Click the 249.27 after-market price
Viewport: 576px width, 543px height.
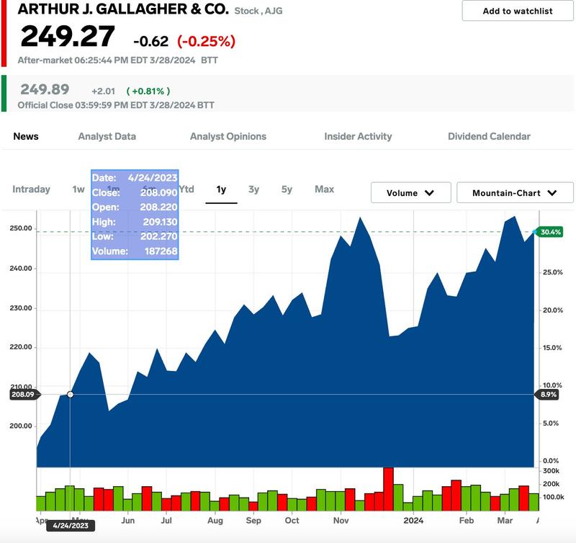[68, 37]
